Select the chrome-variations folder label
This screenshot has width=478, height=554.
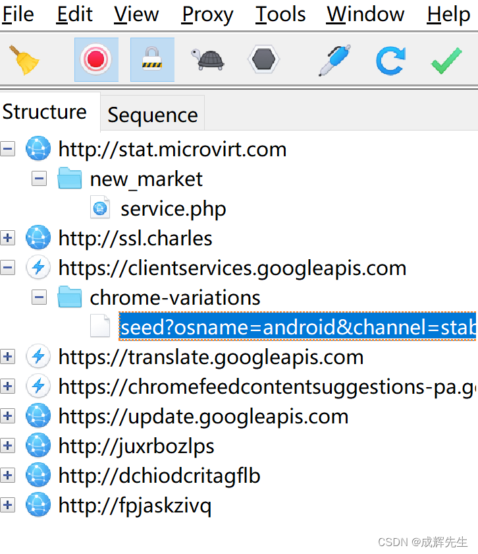[175, 298]
